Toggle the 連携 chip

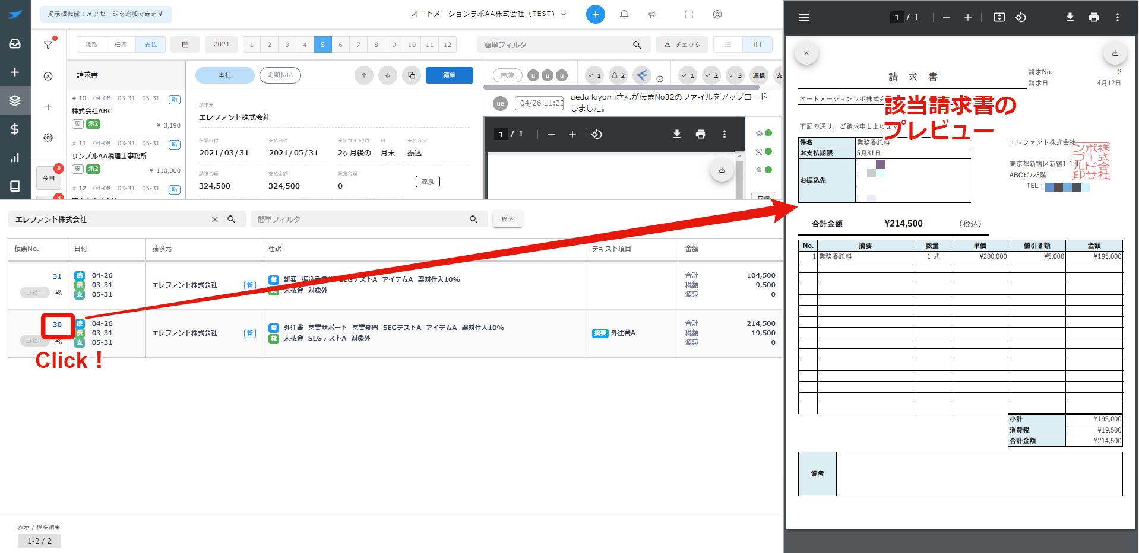759,75
